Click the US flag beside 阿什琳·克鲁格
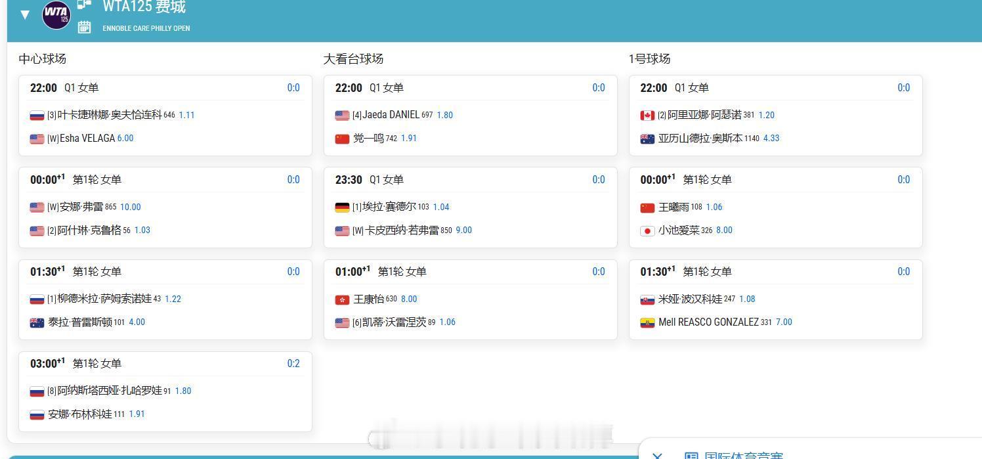The image size is (982, 459). (x=37, y=231)
